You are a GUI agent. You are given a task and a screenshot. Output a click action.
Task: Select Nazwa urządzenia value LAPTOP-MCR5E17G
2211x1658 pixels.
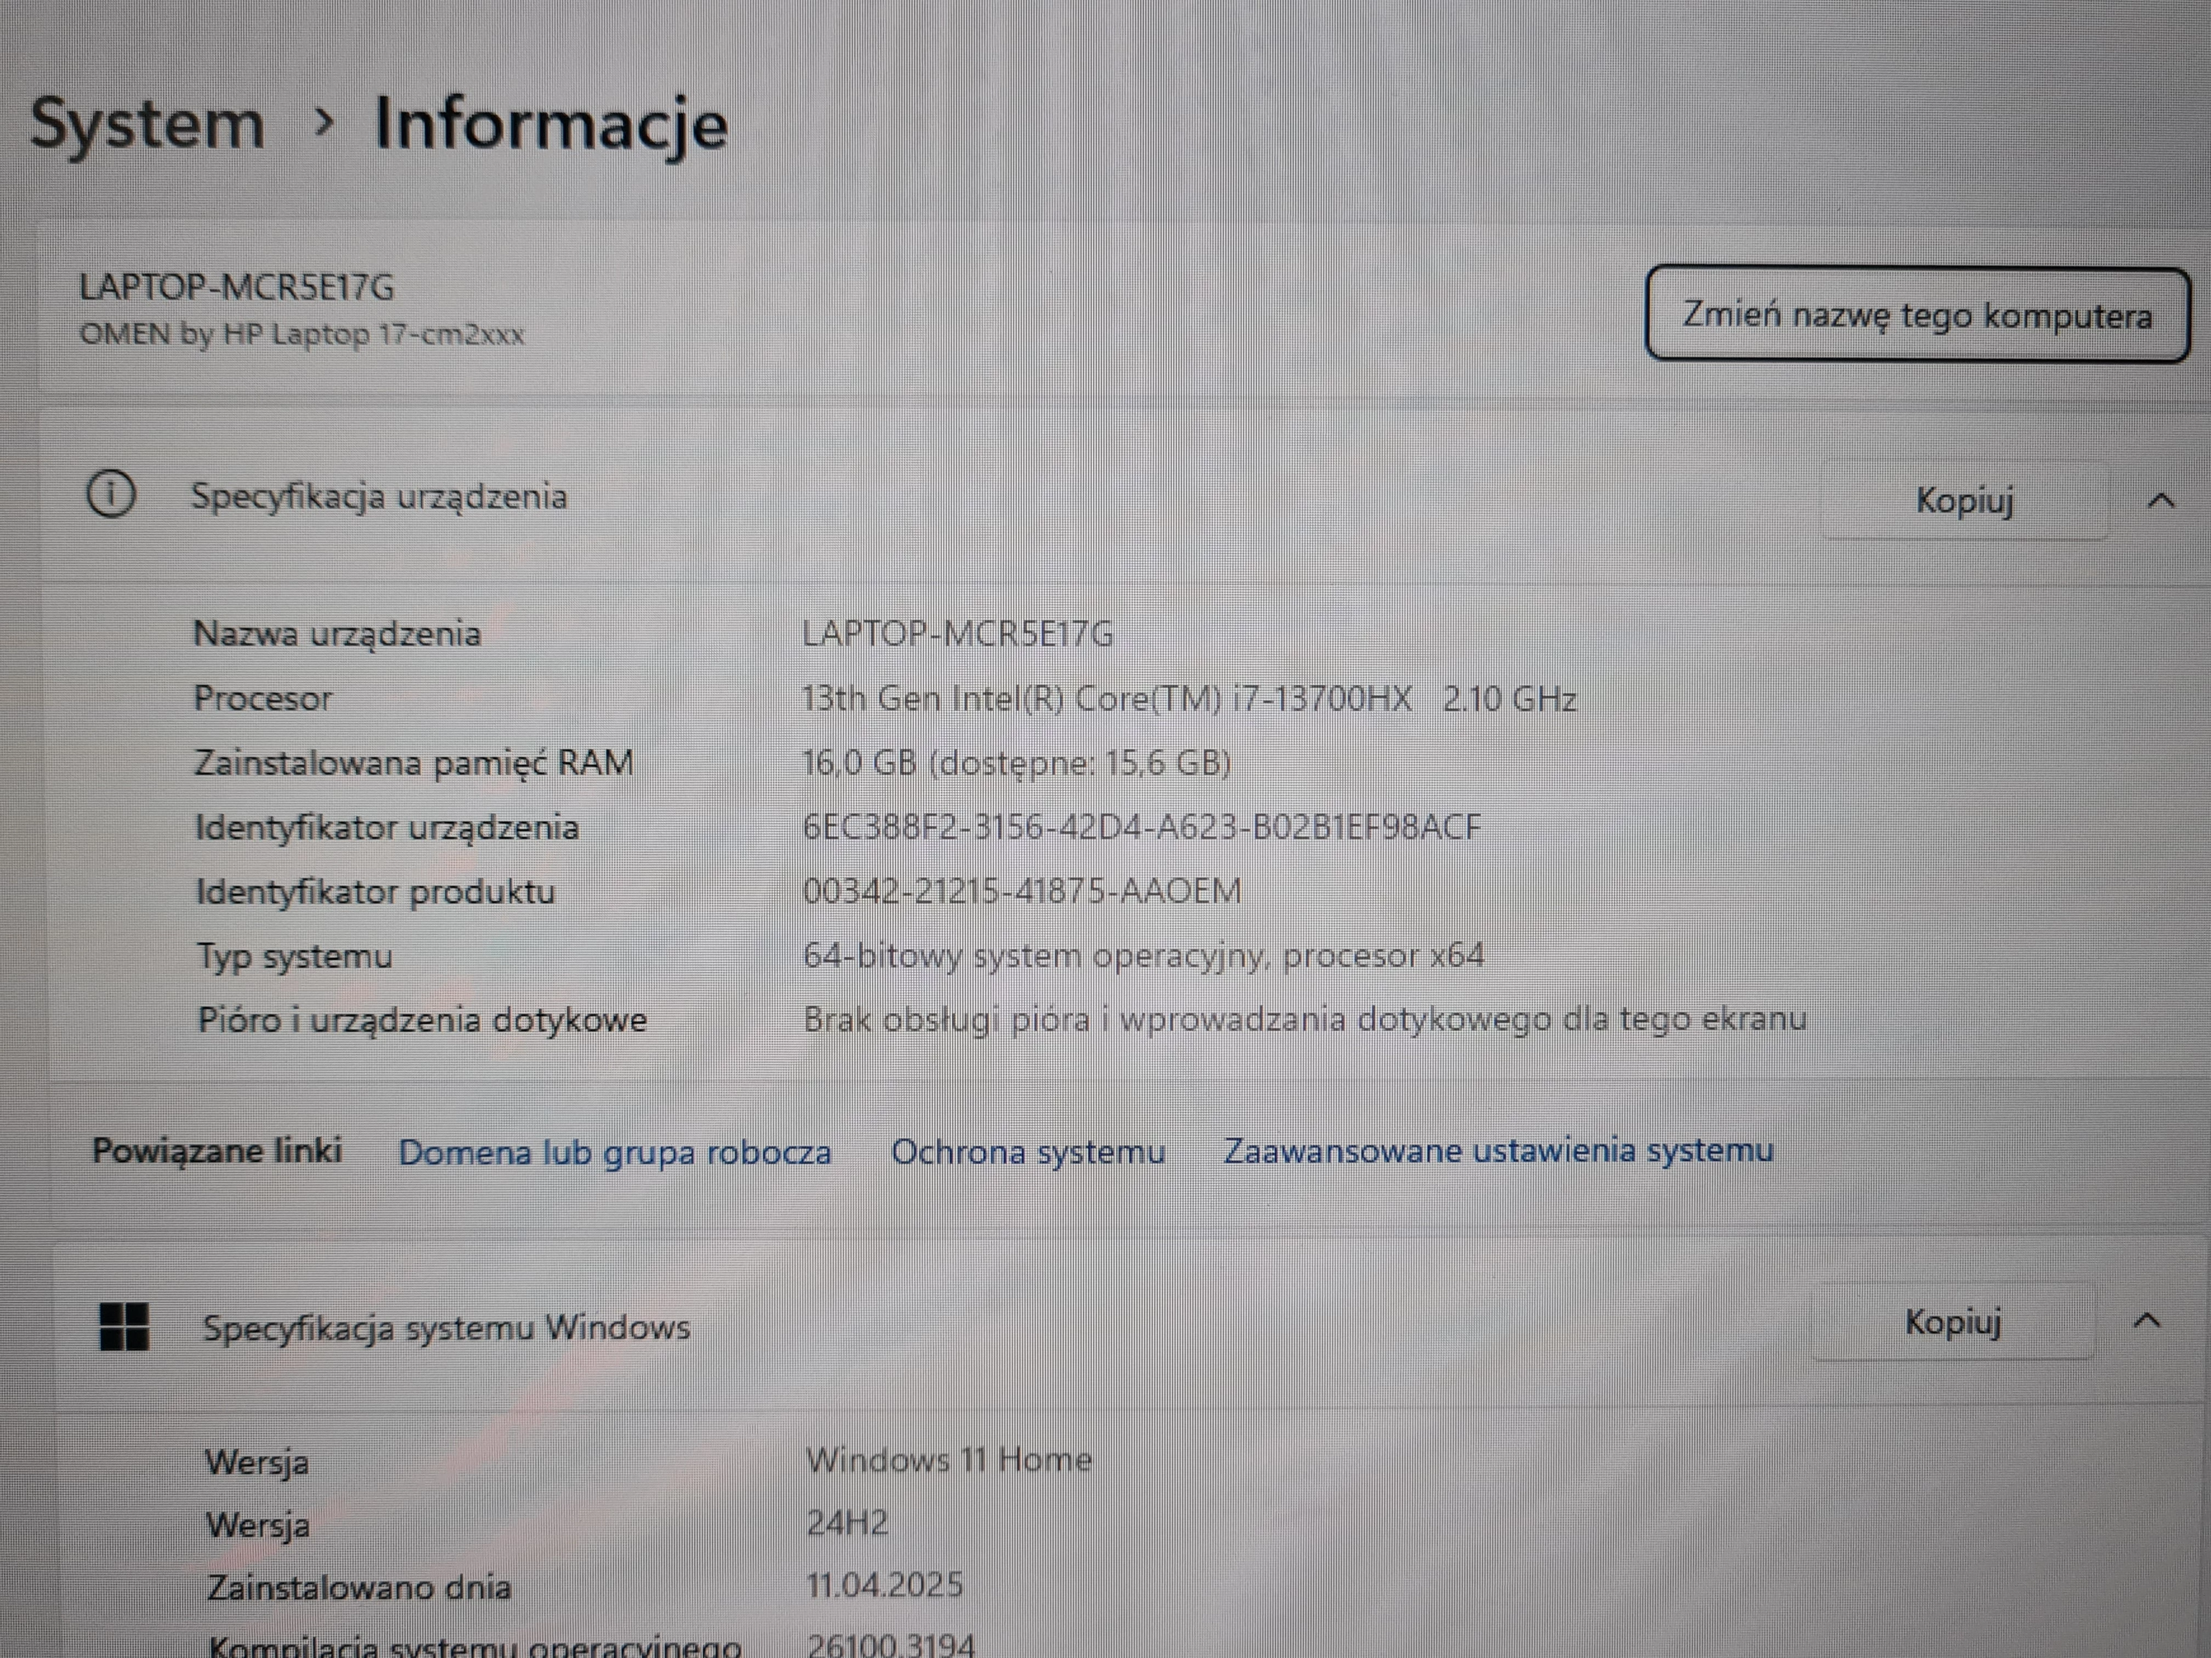pyautogui.click(x=957, y=634)
